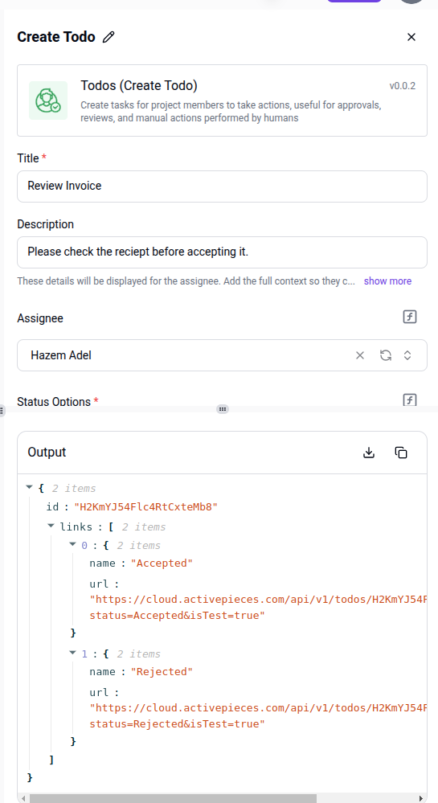The image size is (438, 803).
Task: Close the Create Todo panel
Action: (411, 37)
